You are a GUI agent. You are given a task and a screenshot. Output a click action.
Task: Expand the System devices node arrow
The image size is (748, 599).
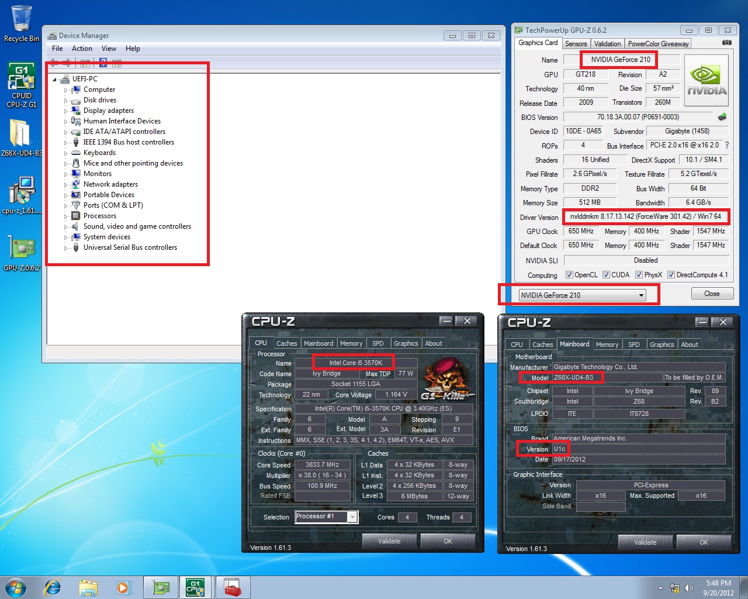coord(65,237)
